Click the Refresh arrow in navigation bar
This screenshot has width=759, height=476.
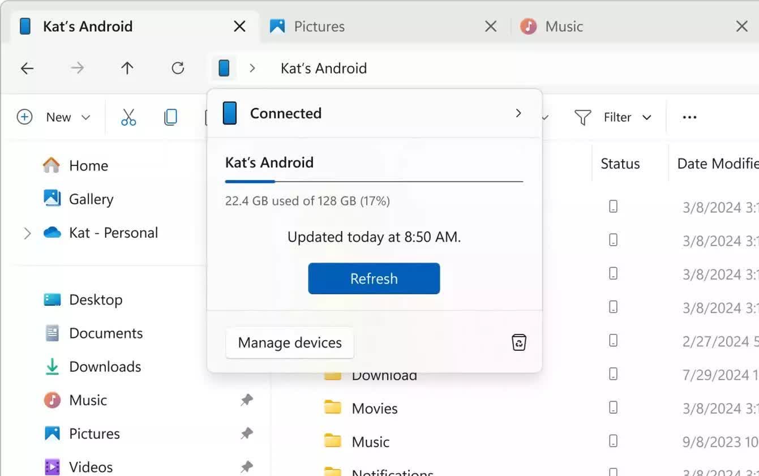178,68
